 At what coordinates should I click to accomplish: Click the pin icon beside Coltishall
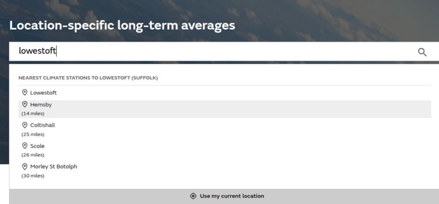pos(25,125)
